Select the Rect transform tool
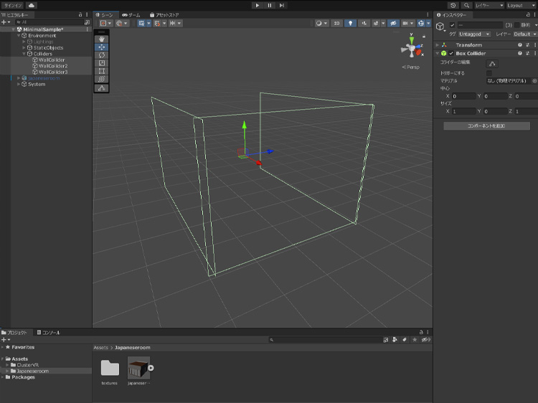538x403 pixels. (x=101, y=72)
